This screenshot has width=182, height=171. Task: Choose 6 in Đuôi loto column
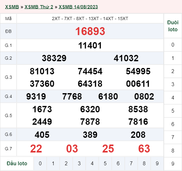(x=173, y=124)
